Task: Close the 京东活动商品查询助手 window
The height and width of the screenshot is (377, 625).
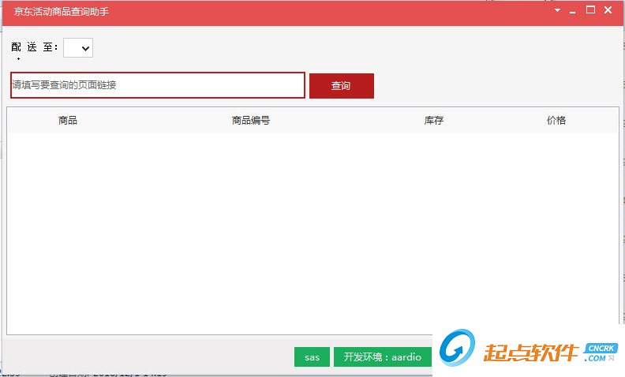Action: coord(608,10)
